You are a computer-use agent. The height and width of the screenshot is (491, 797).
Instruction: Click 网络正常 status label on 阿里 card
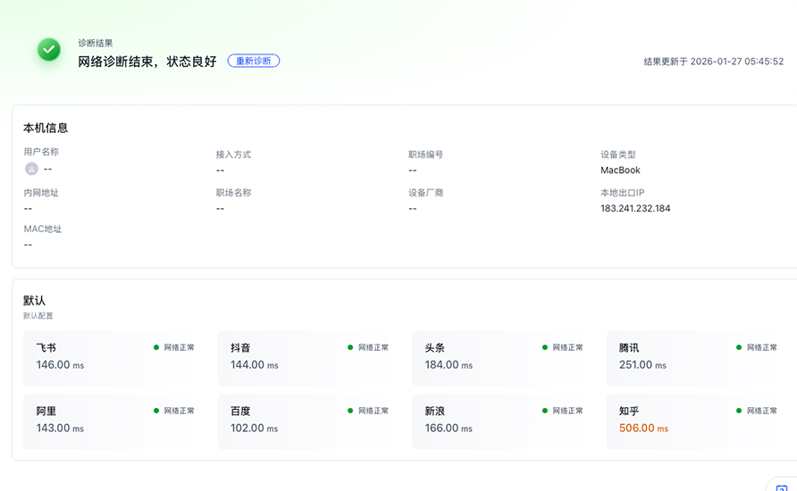(x=179, y=411)
